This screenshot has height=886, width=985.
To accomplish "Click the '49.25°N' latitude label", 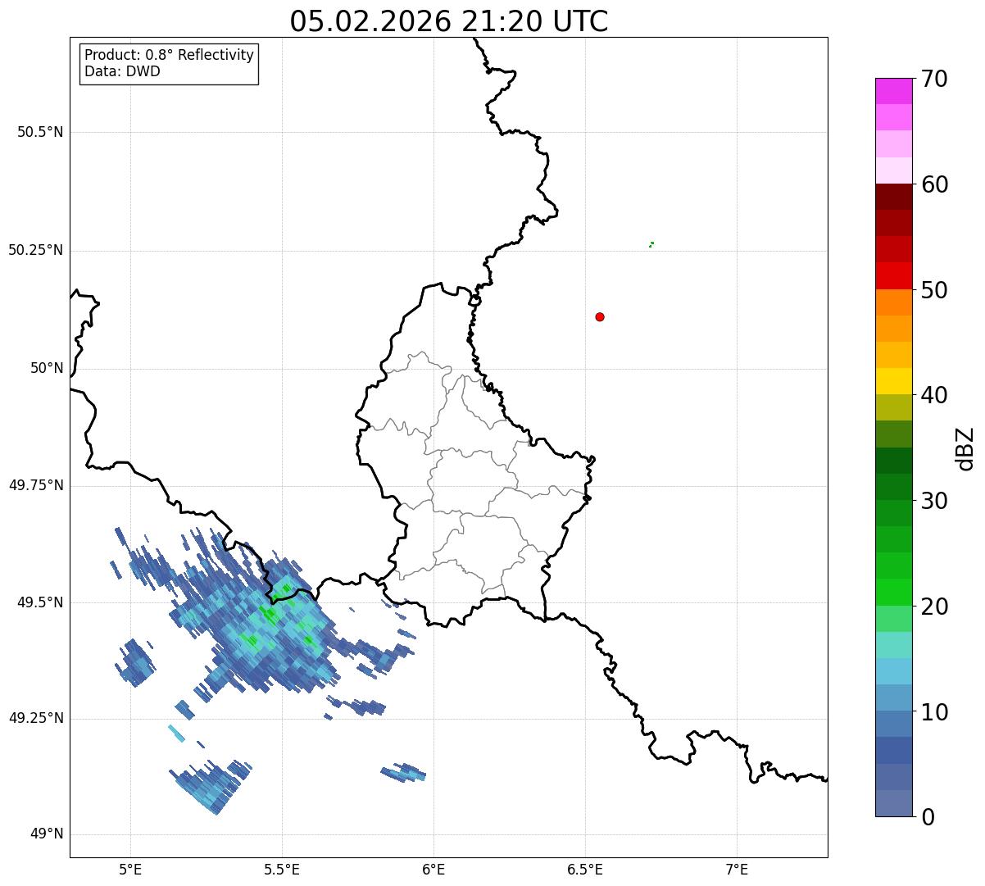I will click(36, 718).
